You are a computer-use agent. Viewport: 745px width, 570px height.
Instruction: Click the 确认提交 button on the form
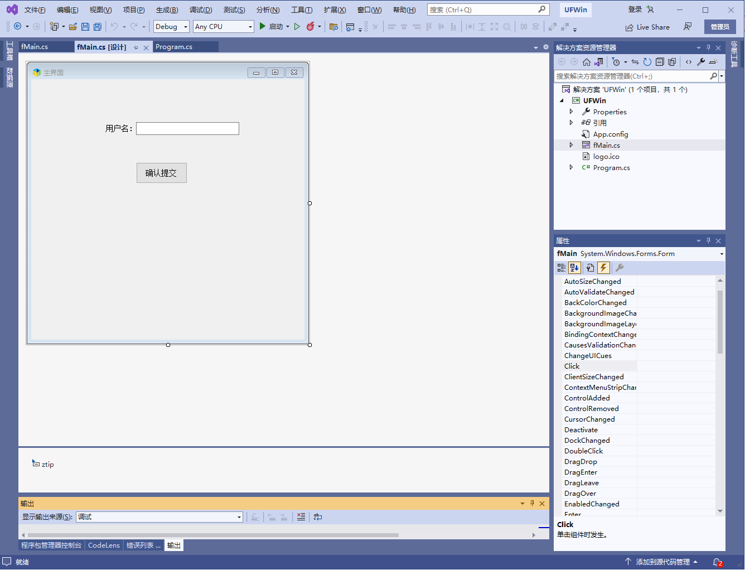[x=162, y=173]
